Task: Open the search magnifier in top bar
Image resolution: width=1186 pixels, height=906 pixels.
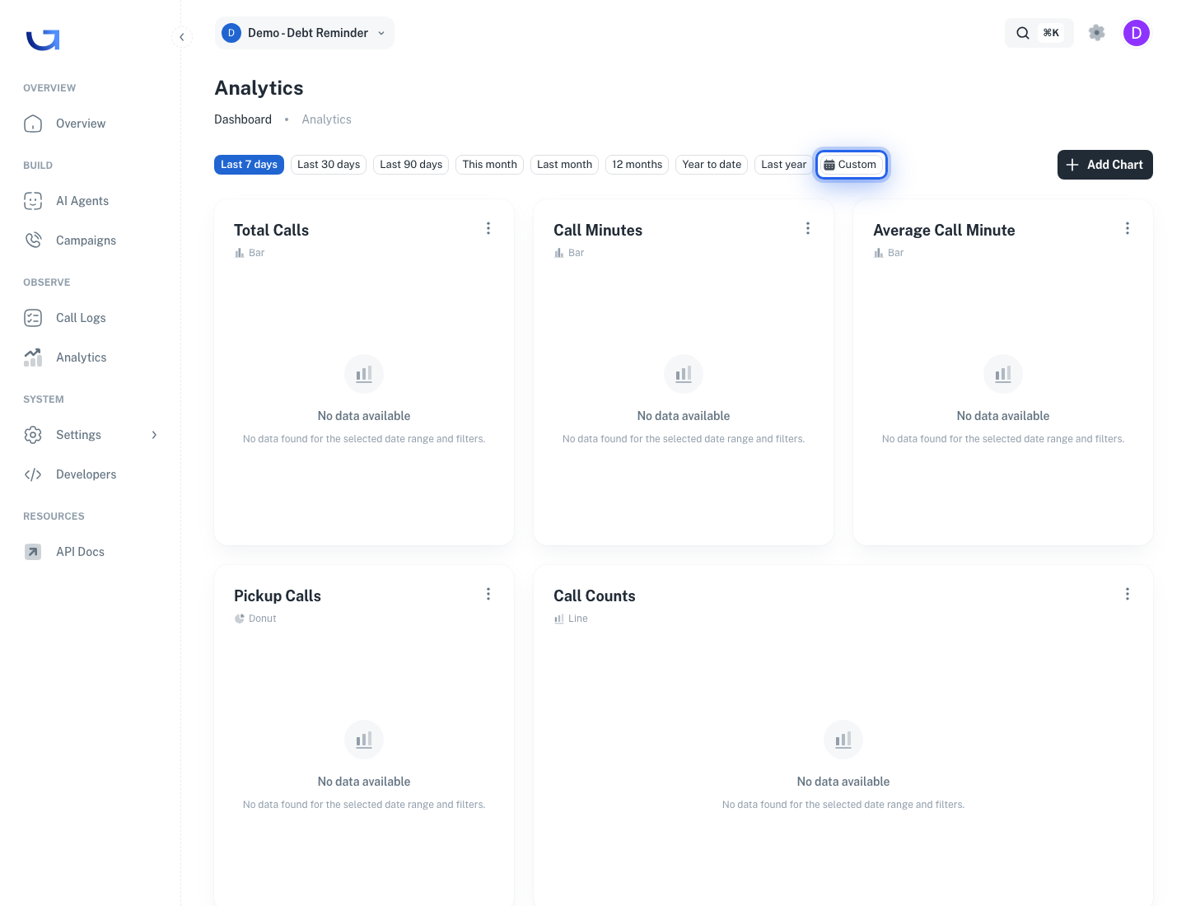Action: (x=1023, y=33)
